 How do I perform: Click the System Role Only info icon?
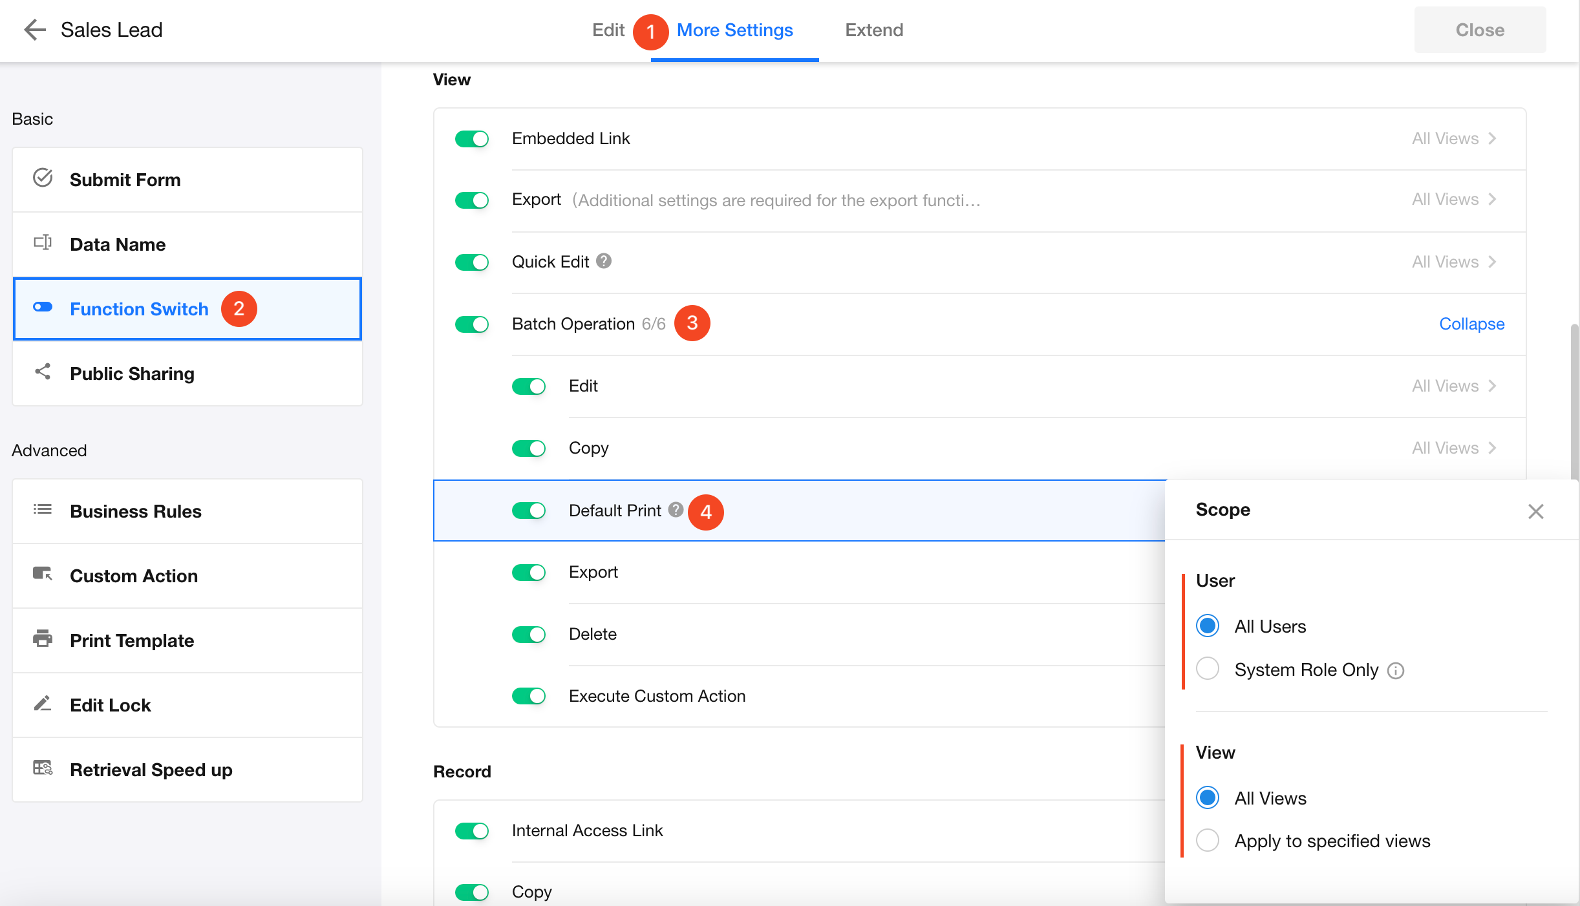point(1396,671)
